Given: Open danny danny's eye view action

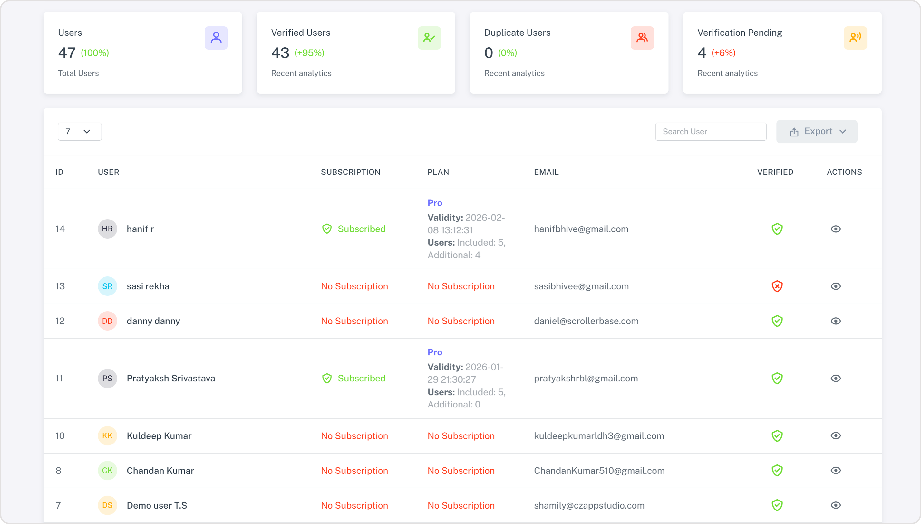Looking at the screenshot, I should 836,321.
